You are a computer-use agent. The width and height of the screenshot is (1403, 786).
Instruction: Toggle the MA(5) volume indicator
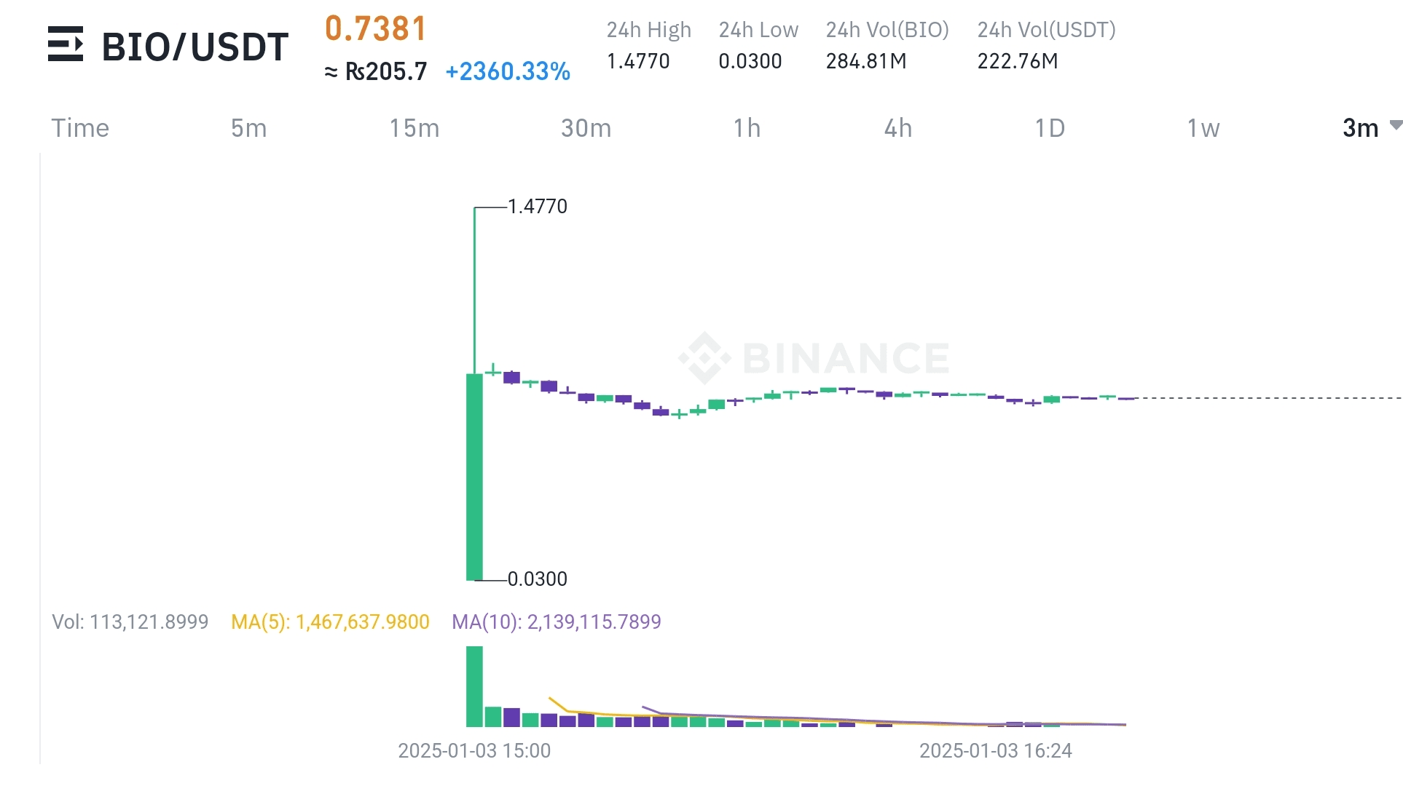click(329, 622)
